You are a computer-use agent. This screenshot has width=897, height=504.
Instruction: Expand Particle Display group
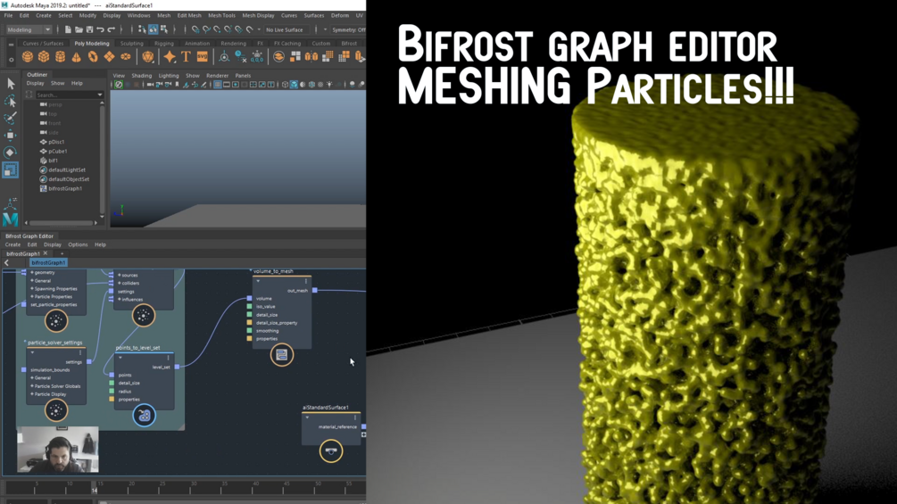click(32, 394)
